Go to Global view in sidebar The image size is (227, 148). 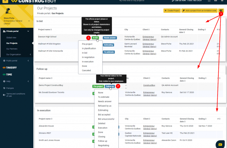click(x=11, y=38)
